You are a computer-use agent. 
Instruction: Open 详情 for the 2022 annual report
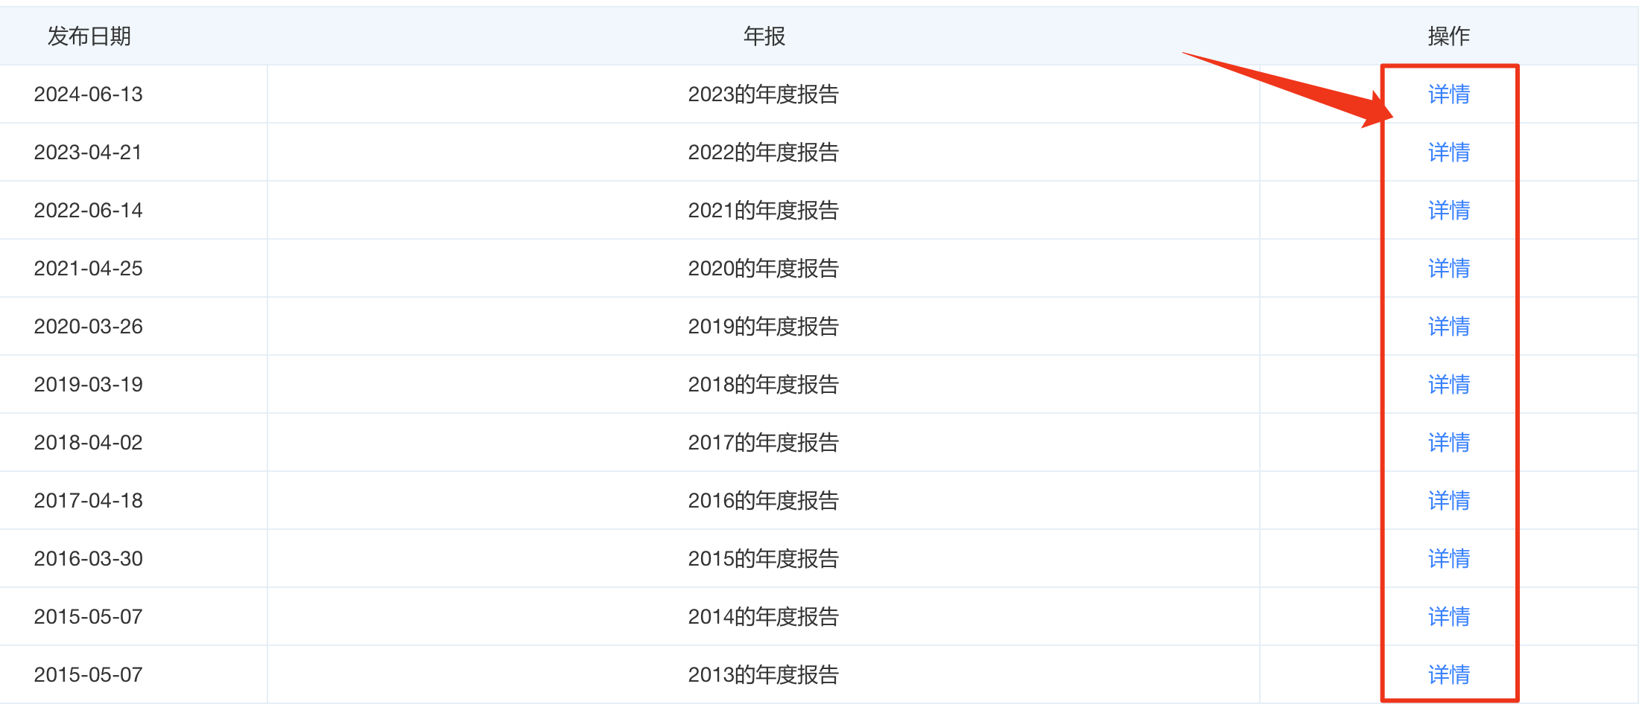pos(1448,153)
